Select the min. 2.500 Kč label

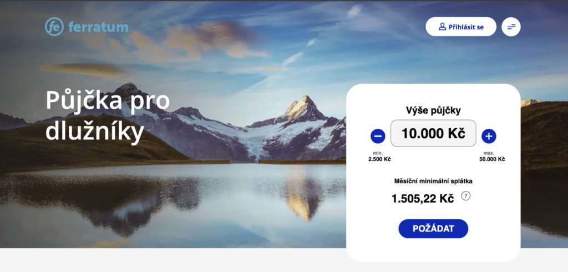(379, 157)
